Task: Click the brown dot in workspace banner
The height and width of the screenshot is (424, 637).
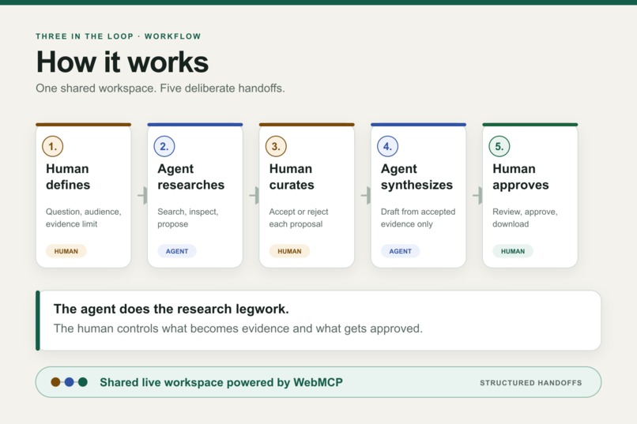Action: click(x=55, y=382)
